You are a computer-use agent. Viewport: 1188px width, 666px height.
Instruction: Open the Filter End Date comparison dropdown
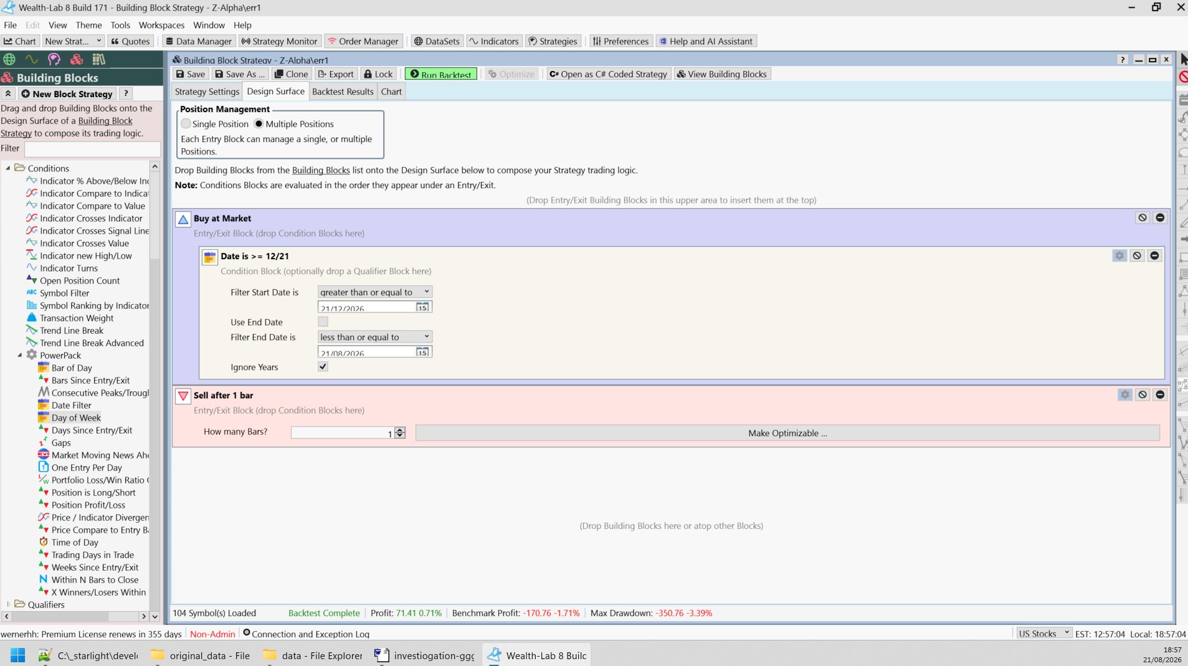pyautogui.click(x=374, y=337)
